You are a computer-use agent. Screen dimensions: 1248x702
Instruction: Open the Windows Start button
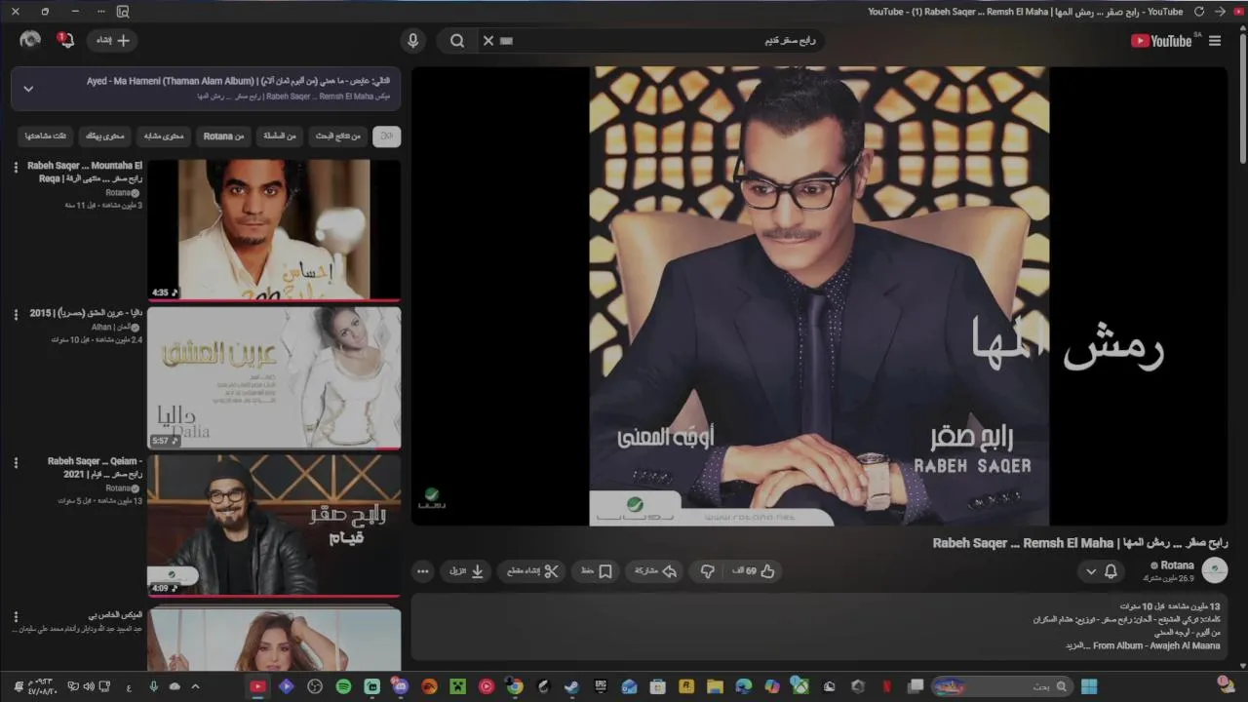point(1089,686)
